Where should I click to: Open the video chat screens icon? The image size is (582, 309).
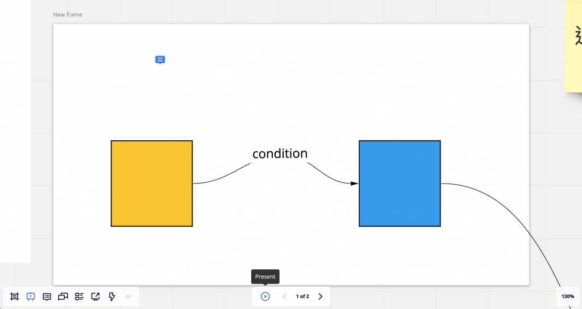pyautogui.click(x=63, y=297)
